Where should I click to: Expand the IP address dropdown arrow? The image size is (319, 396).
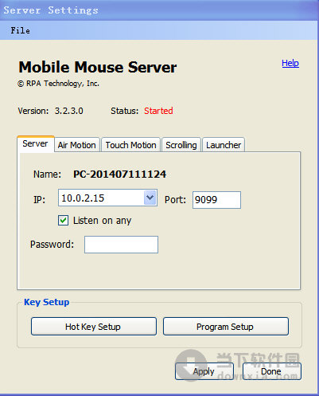pyautogui.click(x=150, y=198)
